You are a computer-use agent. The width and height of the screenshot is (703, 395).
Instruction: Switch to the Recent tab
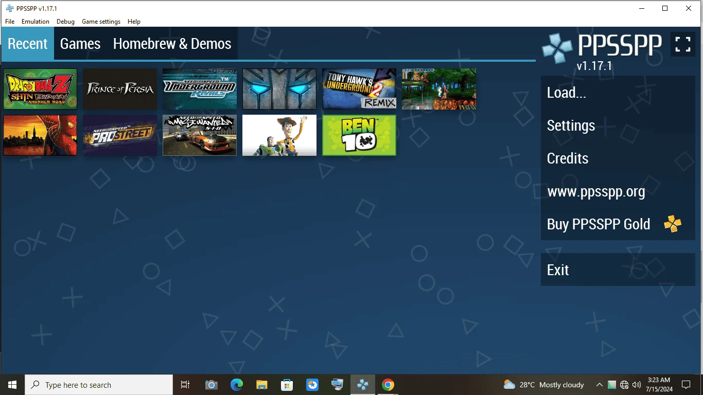[28, 44]
